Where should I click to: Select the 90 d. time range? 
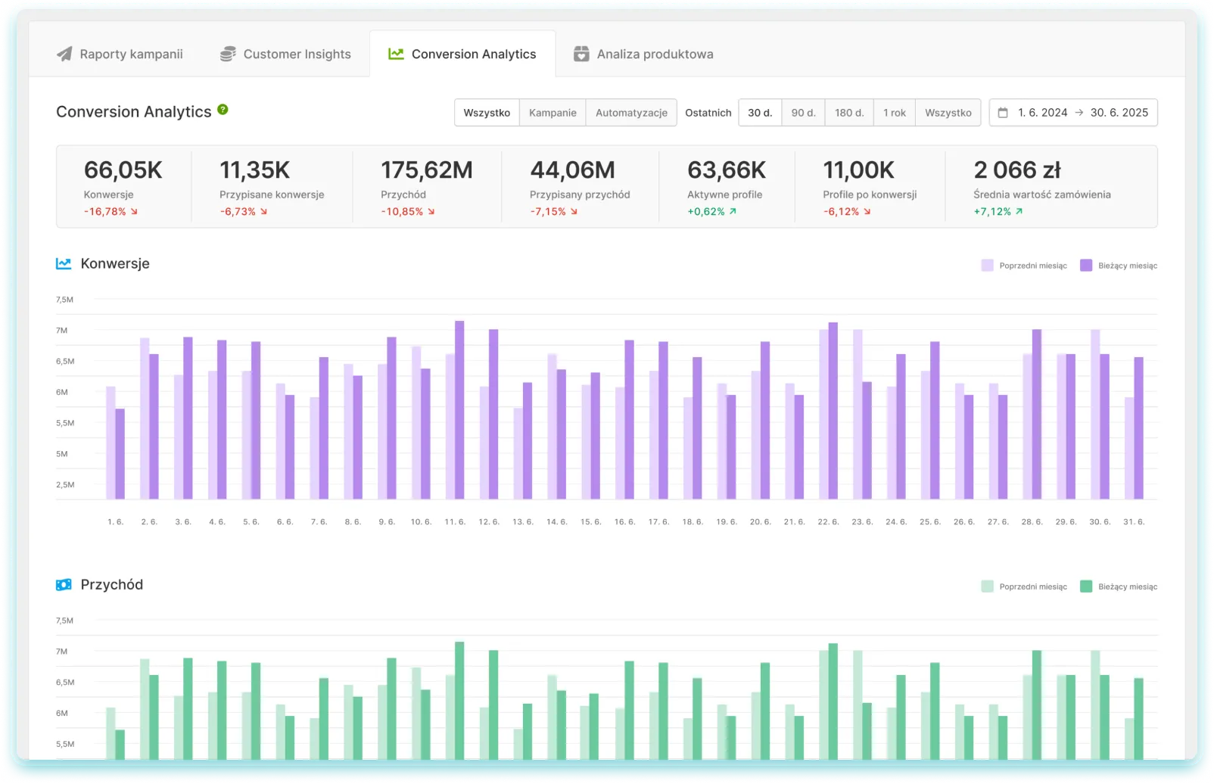(803, 112)
